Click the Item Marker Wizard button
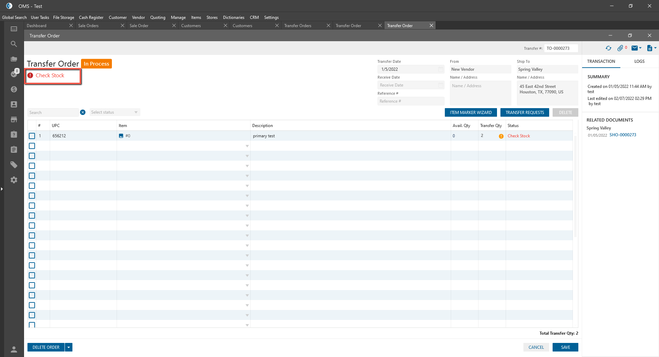 (x=471, y=113)
